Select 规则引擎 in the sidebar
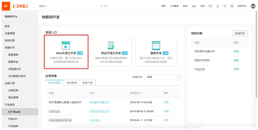 tap(10, 41)
